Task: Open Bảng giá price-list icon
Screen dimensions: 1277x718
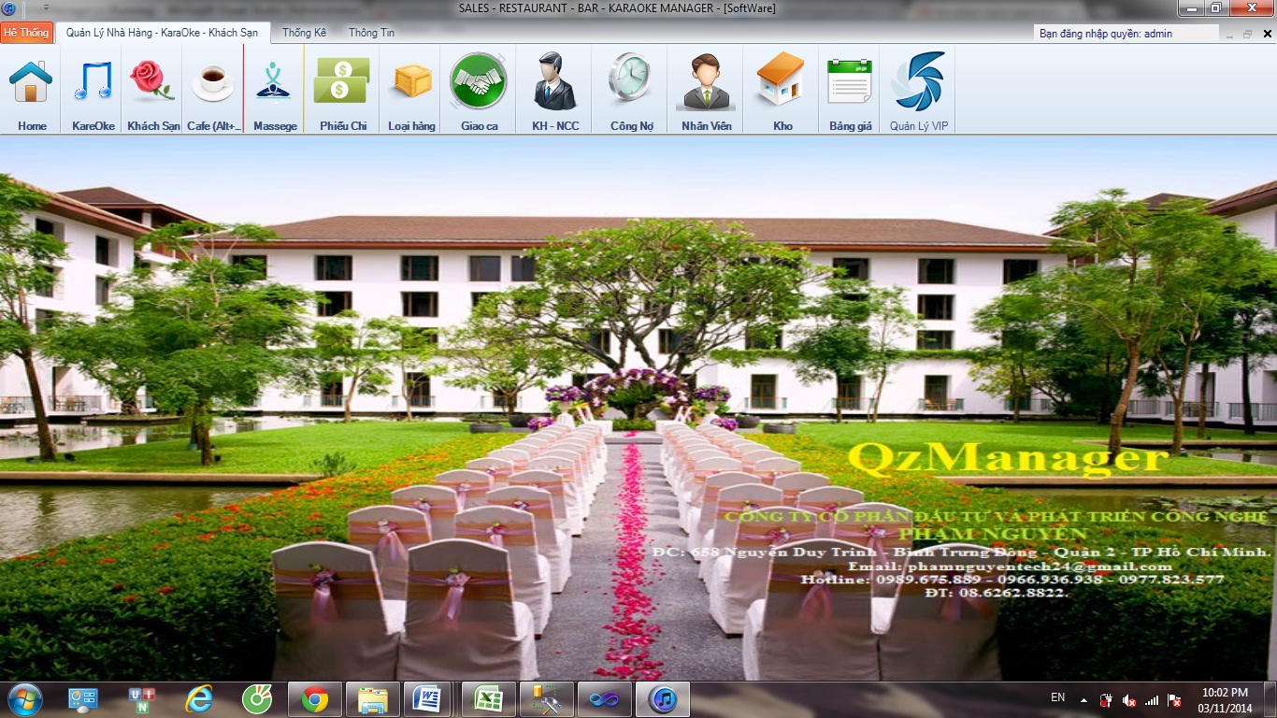Action: tap(850, 91)
